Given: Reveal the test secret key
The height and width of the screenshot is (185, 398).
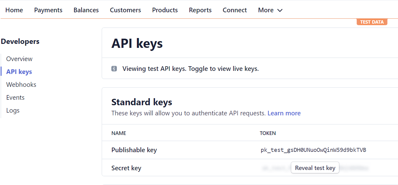Looking at the screenshot, I should (315, 168).
